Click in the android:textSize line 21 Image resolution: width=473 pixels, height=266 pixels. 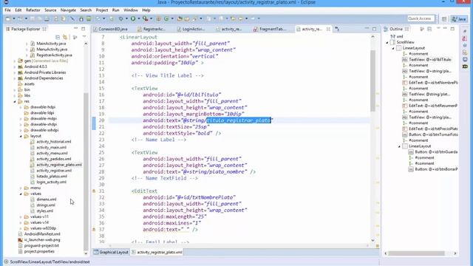[176, 126]
